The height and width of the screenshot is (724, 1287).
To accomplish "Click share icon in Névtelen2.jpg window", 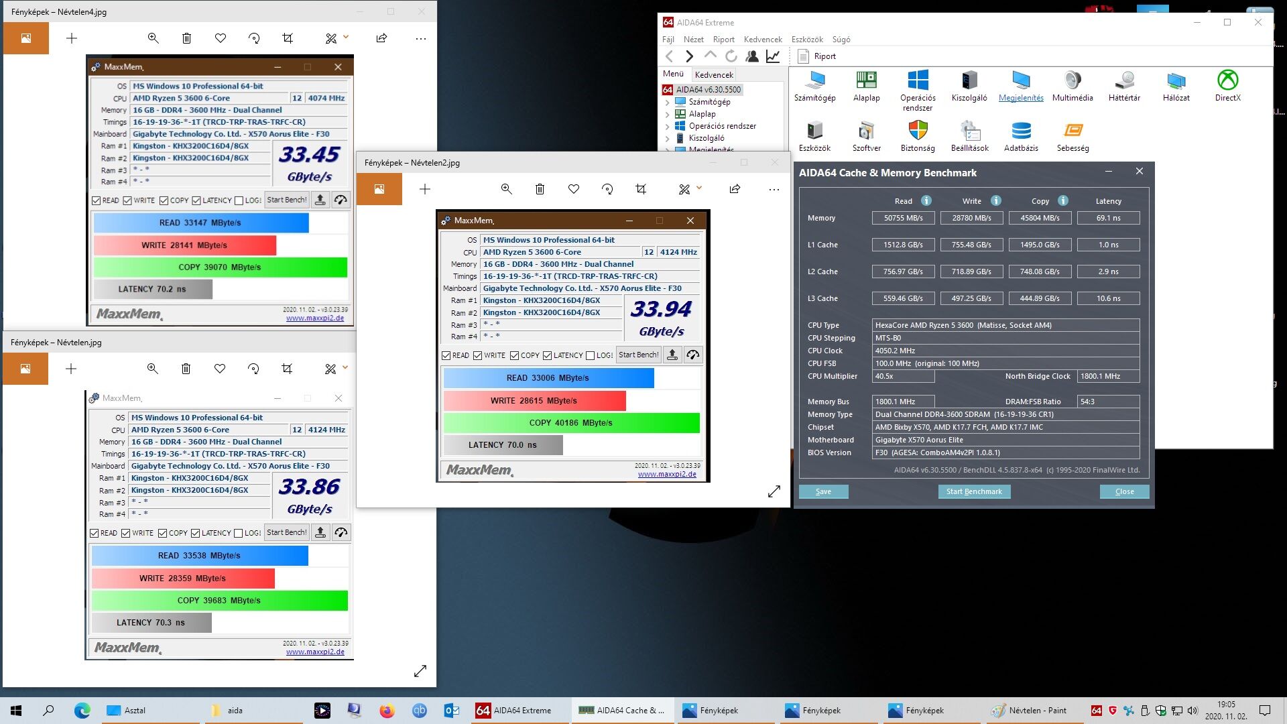I will click(735, 189).
